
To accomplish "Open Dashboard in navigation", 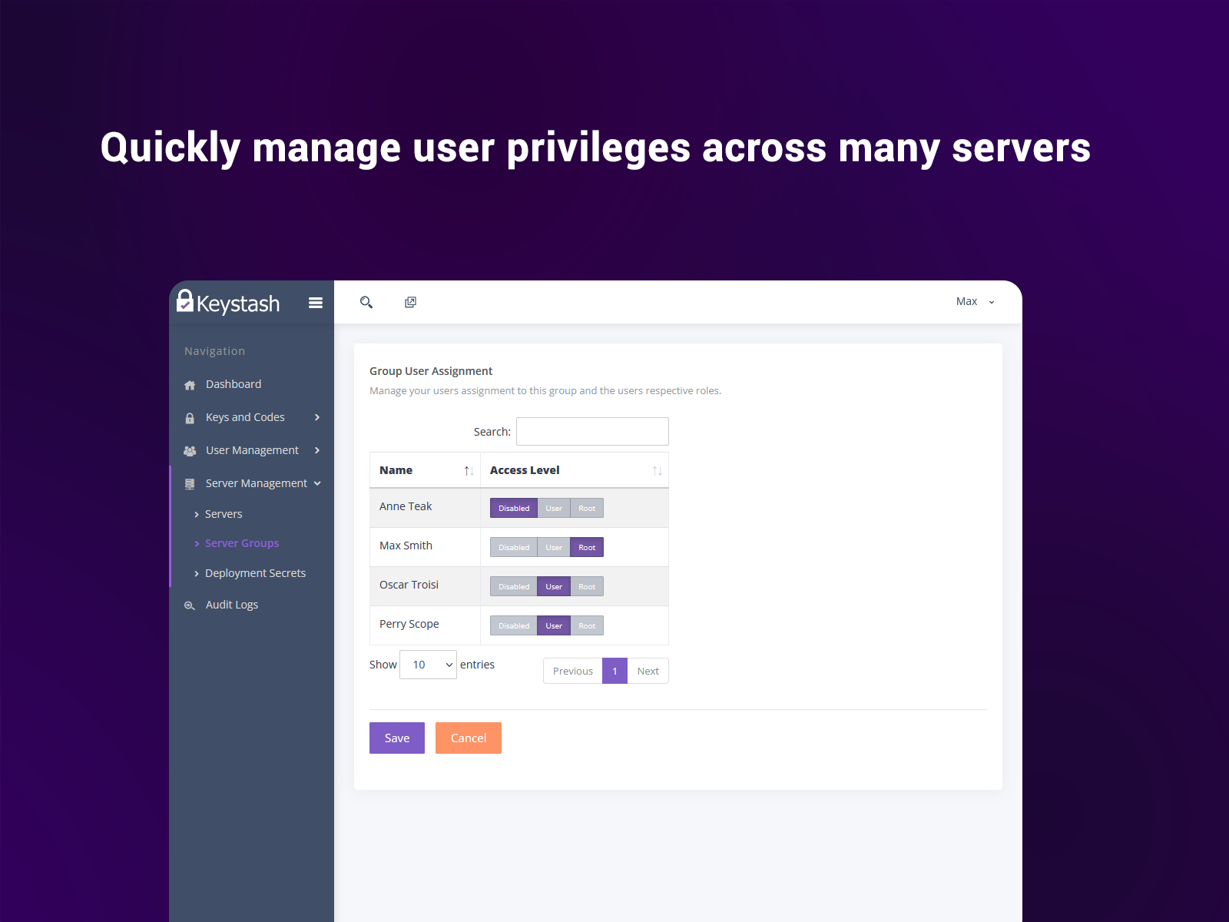I will tap(234, 384).
